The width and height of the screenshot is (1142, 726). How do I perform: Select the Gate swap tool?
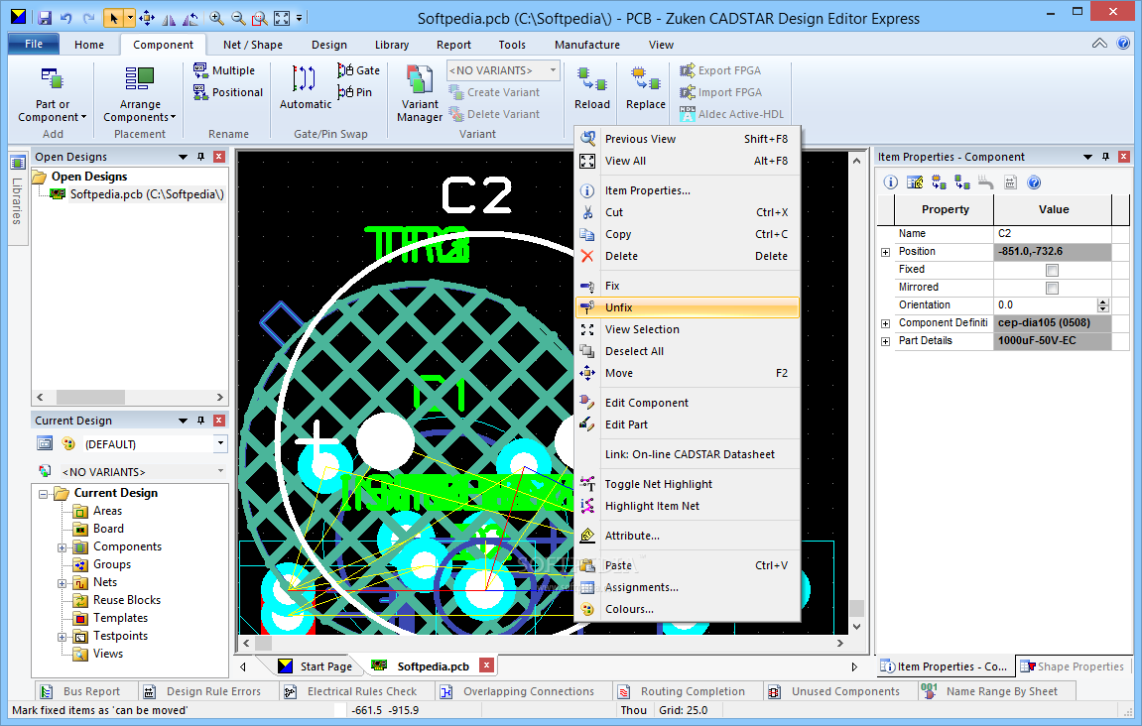[x=358, y=70]
